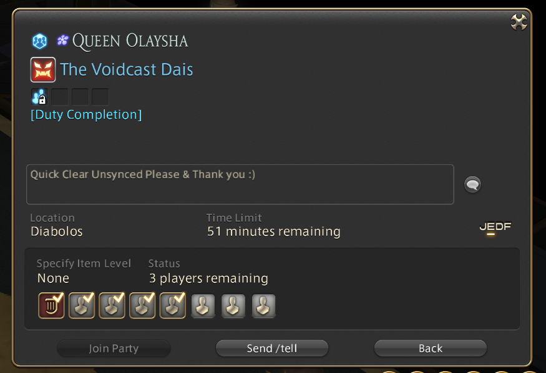Click the Duty Completion objective tag
This screenshot has width=546, height=373.
pos(86,115)
